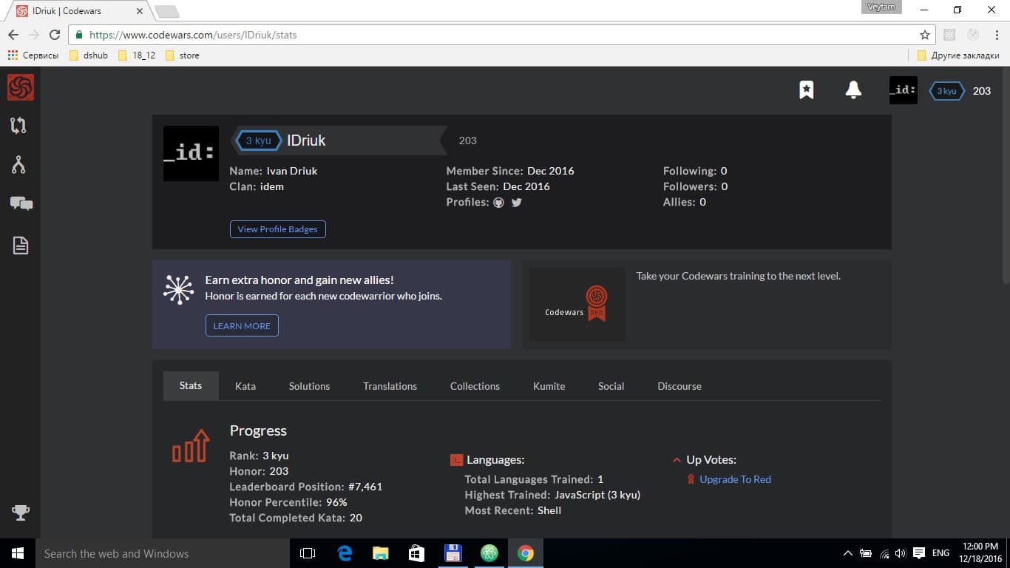Show hidden tray icons chevron
1010x568 pixels.
(x=847, y=553)
